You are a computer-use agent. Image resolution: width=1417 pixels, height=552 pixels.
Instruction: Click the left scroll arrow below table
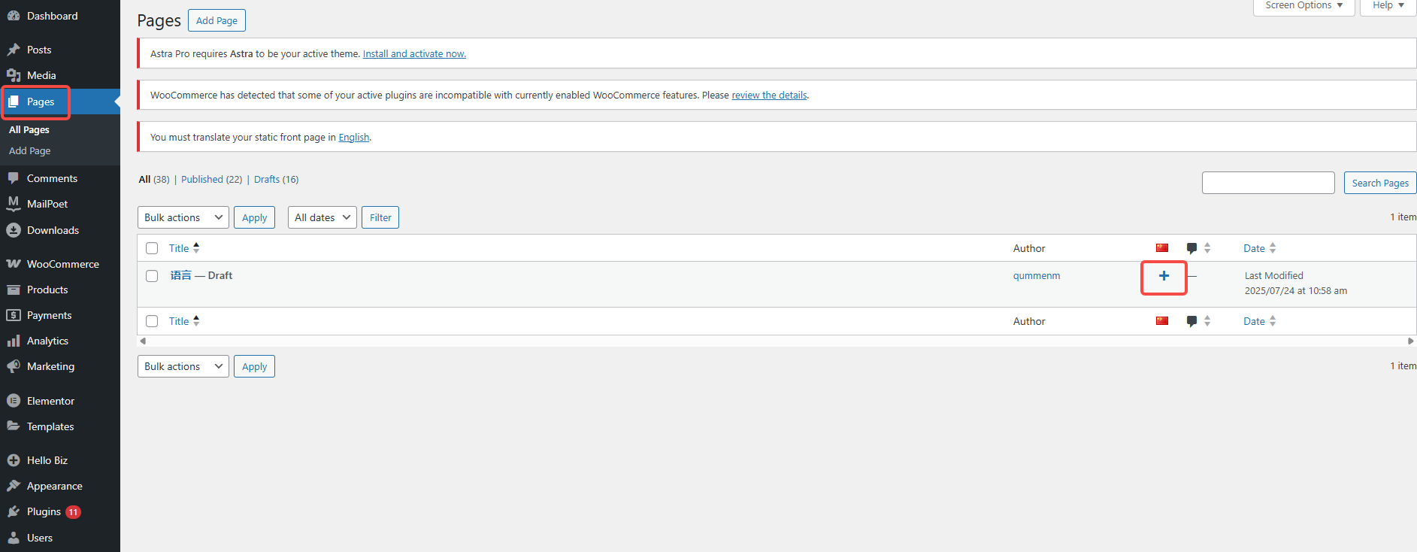[143, 341]
